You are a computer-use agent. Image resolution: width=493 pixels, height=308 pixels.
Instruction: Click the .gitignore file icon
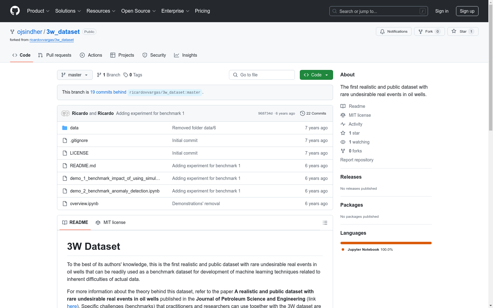(65, 140)
